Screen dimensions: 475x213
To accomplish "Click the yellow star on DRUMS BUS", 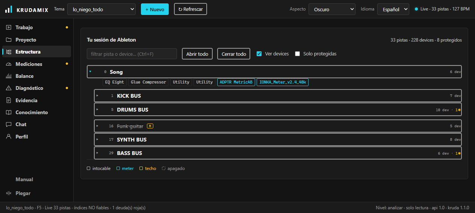I will coord(459,110).
